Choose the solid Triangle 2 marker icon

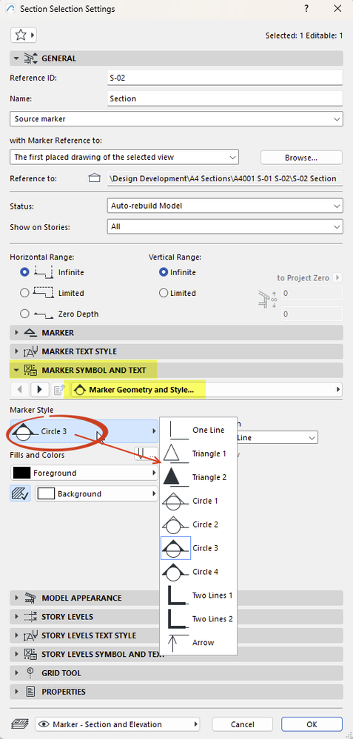point(172,477)
